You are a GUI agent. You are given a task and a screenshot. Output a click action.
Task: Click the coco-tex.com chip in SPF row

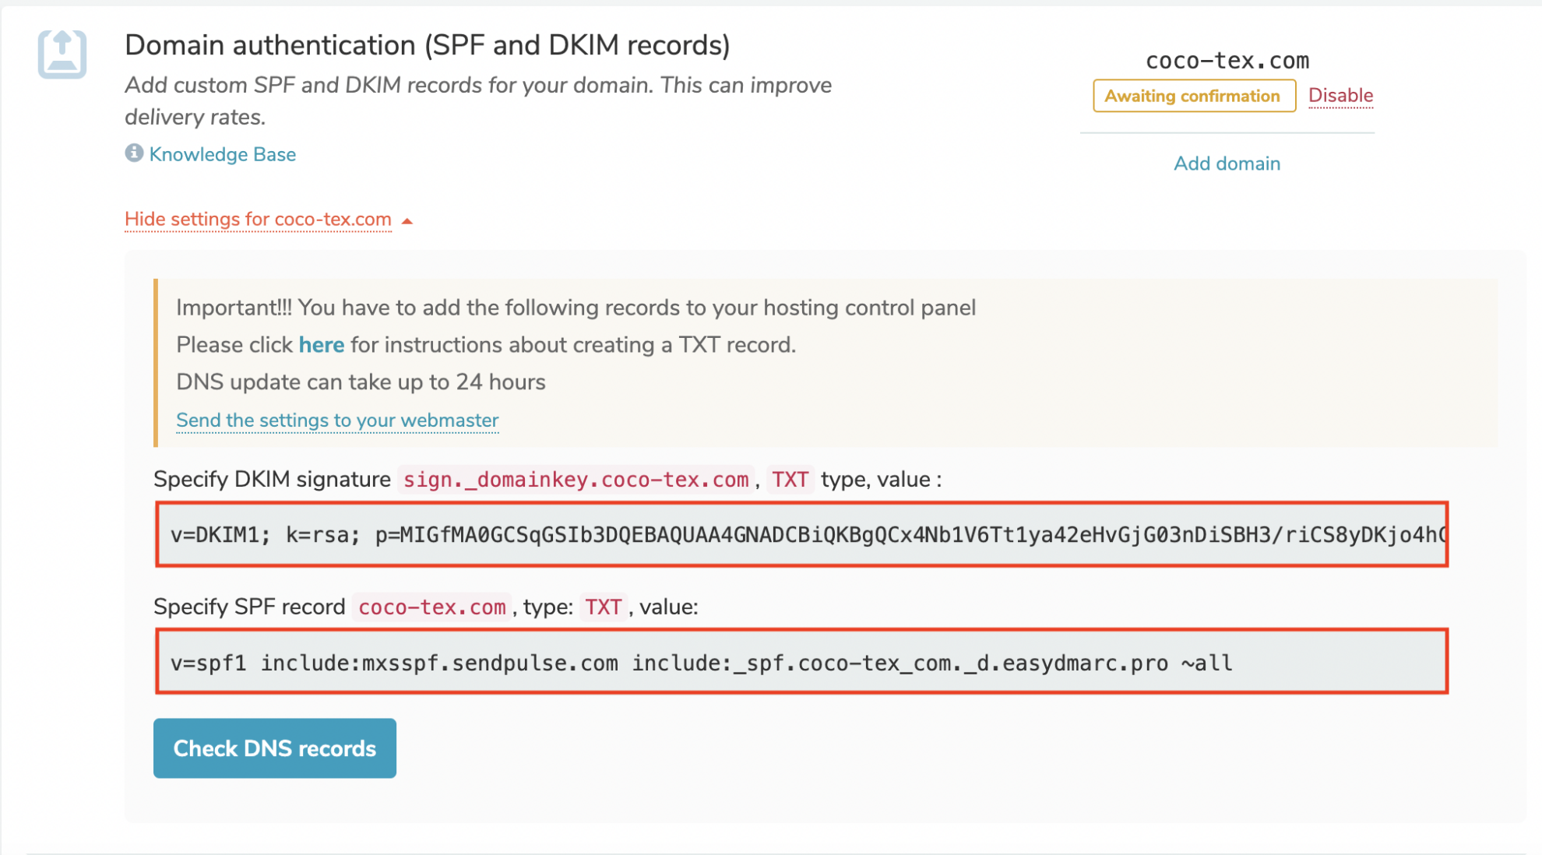[x=431, y=607]
